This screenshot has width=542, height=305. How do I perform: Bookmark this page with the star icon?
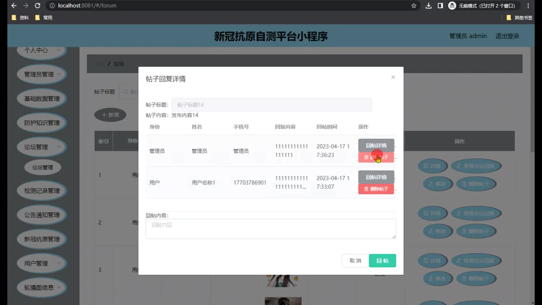pyautogui.click(x=414, y=6)
